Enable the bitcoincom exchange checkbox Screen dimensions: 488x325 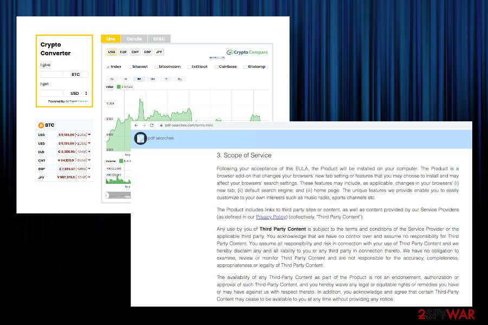156,67
